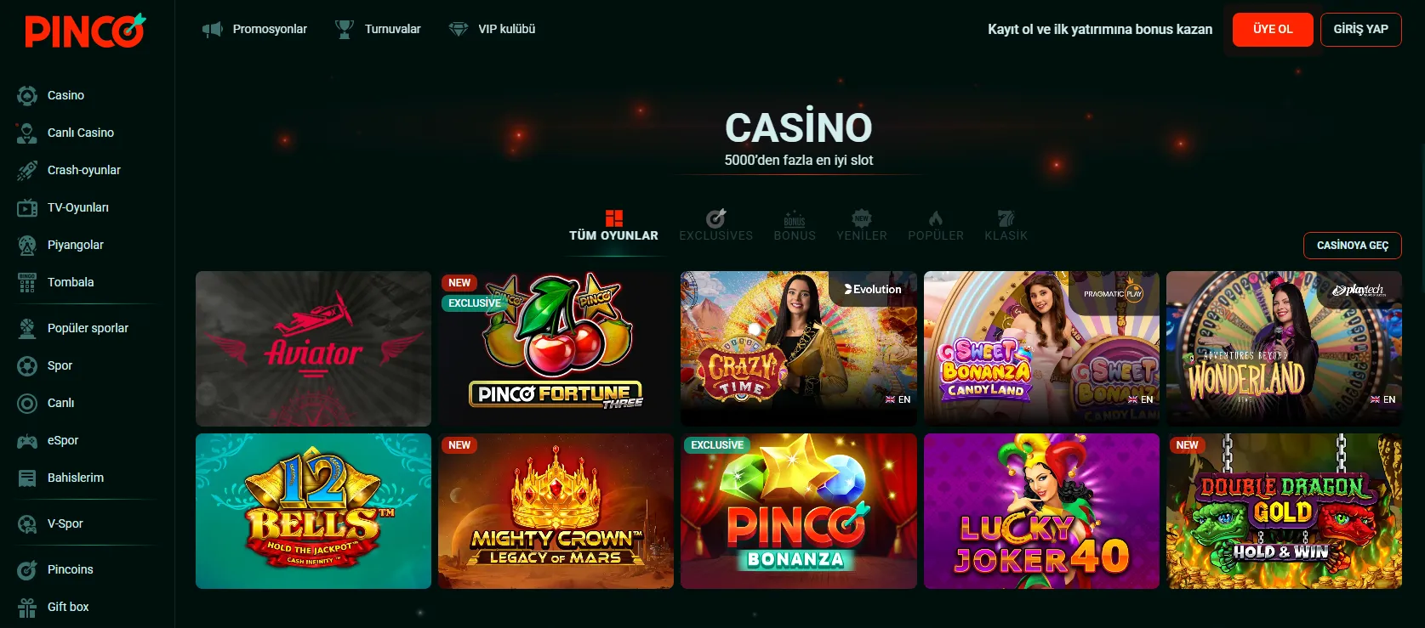
Task: Open Casino chip icon in sidebar
Action: point(27,95)
